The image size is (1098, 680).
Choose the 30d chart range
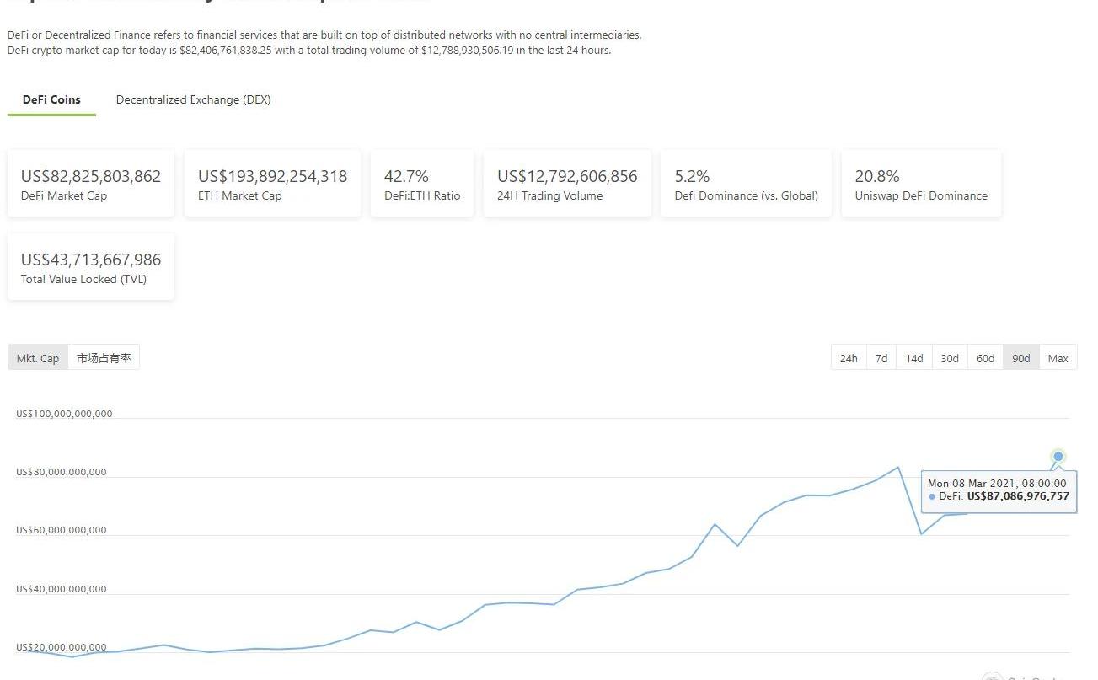(950, 358)
